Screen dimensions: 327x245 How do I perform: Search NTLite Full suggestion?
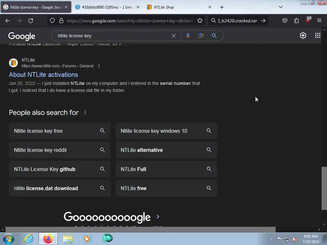[166, 169]
